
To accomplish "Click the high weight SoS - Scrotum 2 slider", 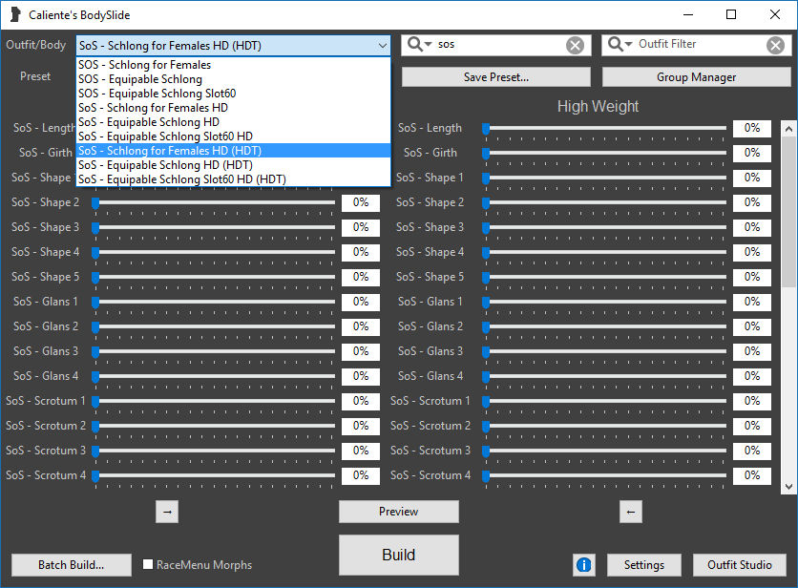I will point(604,426).
